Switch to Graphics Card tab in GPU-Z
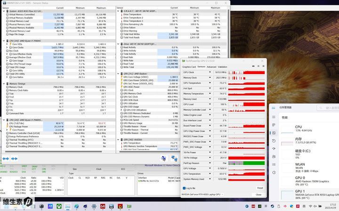339x211 pixels. coord(189,67)
